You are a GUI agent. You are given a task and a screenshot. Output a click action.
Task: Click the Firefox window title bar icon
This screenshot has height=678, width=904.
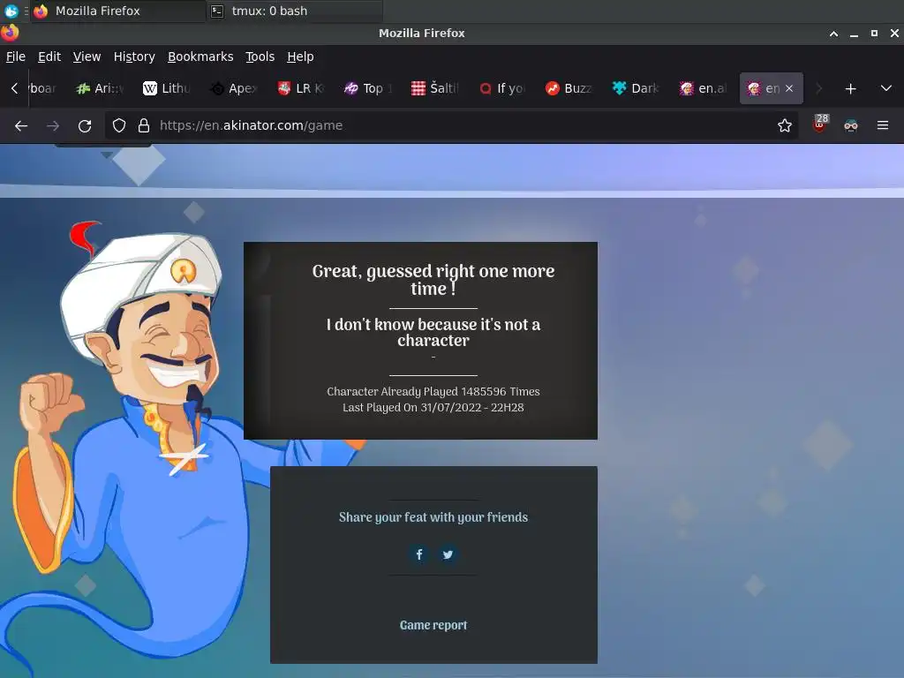[10, 33]
